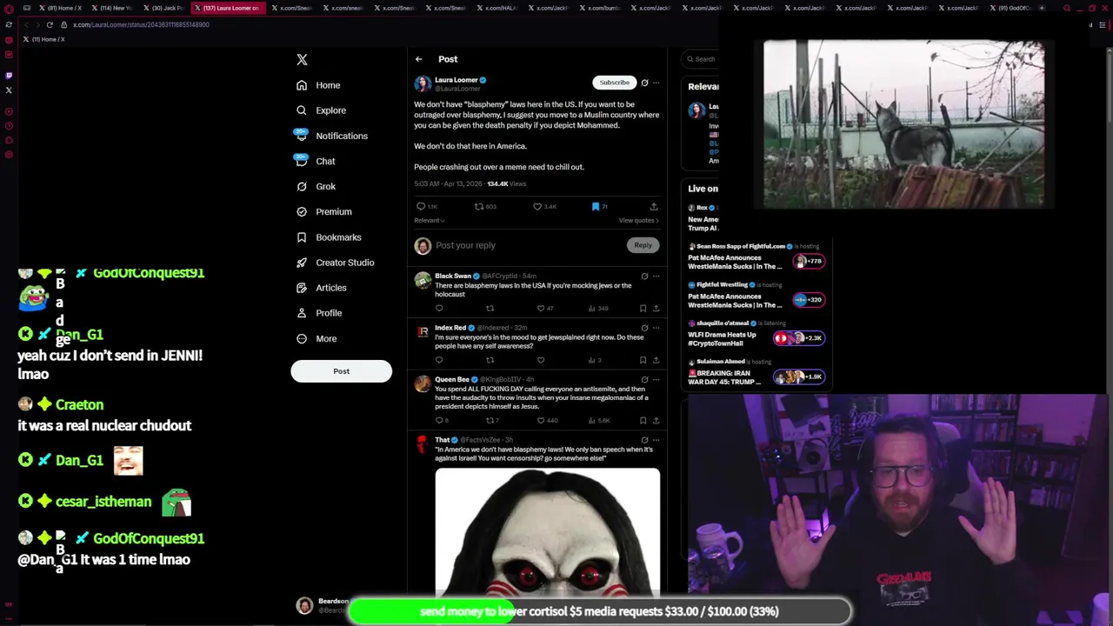The image size is (1113, 626).
Task: Click the grey Reply button
Action: (643, 245)
